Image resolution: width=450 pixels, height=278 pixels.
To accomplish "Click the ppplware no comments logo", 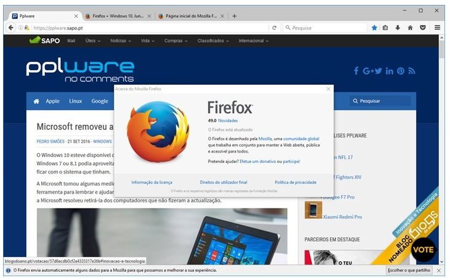I will [80, 70].
